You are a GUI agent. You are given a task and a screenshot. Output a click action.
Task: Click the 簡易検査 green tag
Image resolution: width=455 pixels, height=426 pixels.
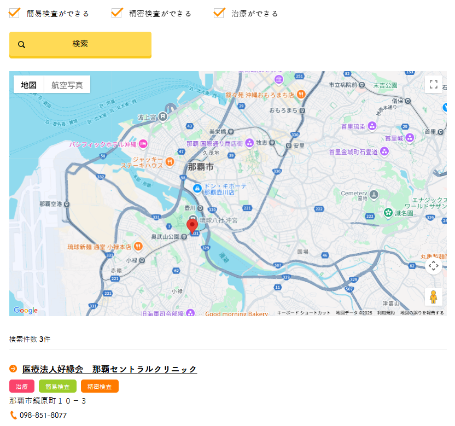[x=57, y=386]
